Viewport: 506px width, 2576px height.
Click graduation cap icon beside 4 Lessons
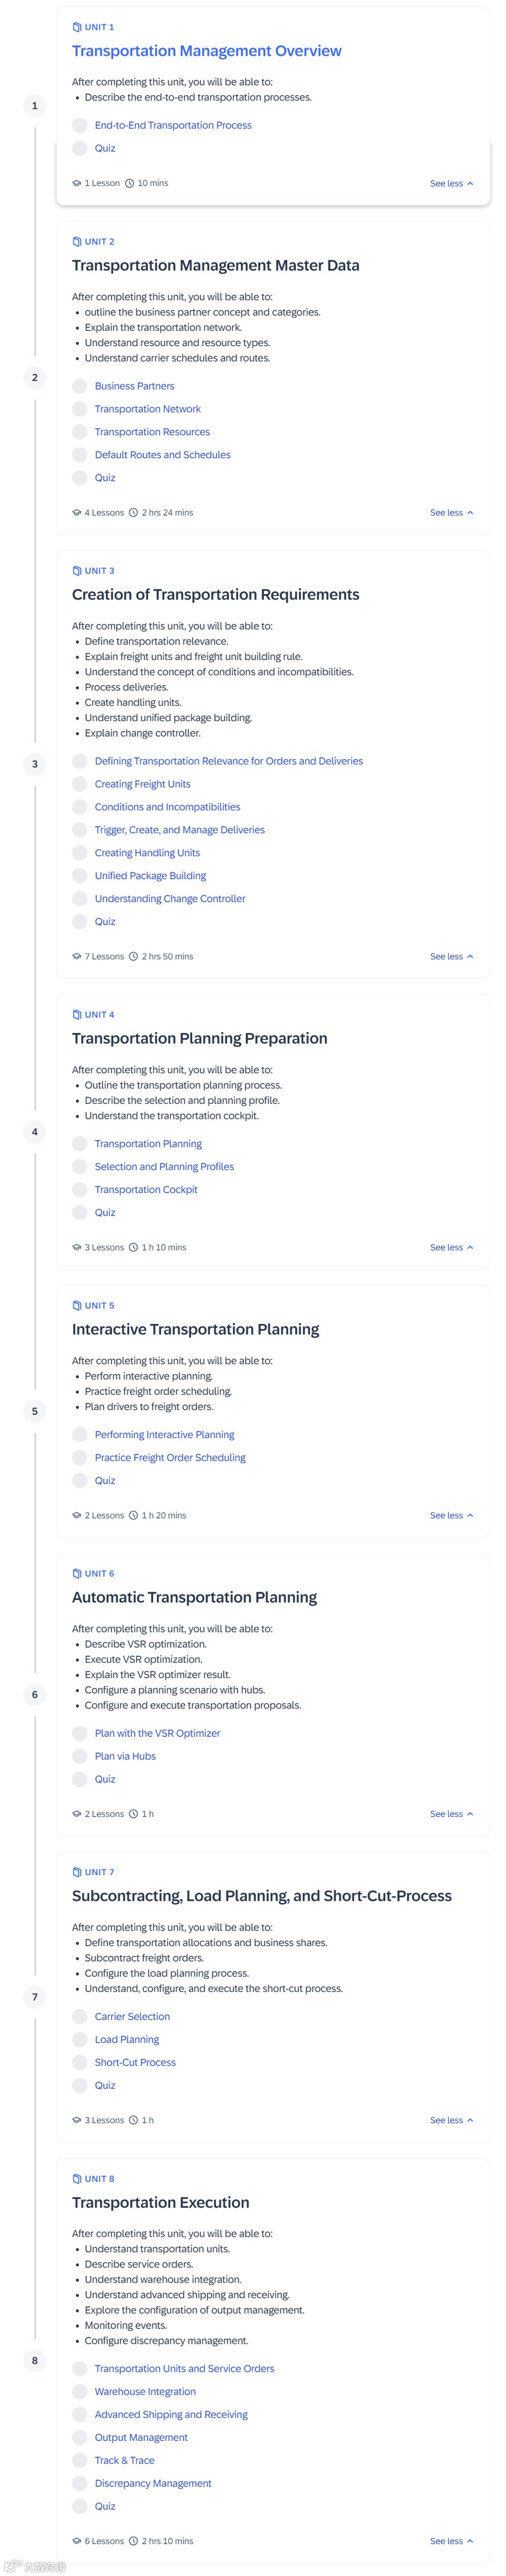77,513
